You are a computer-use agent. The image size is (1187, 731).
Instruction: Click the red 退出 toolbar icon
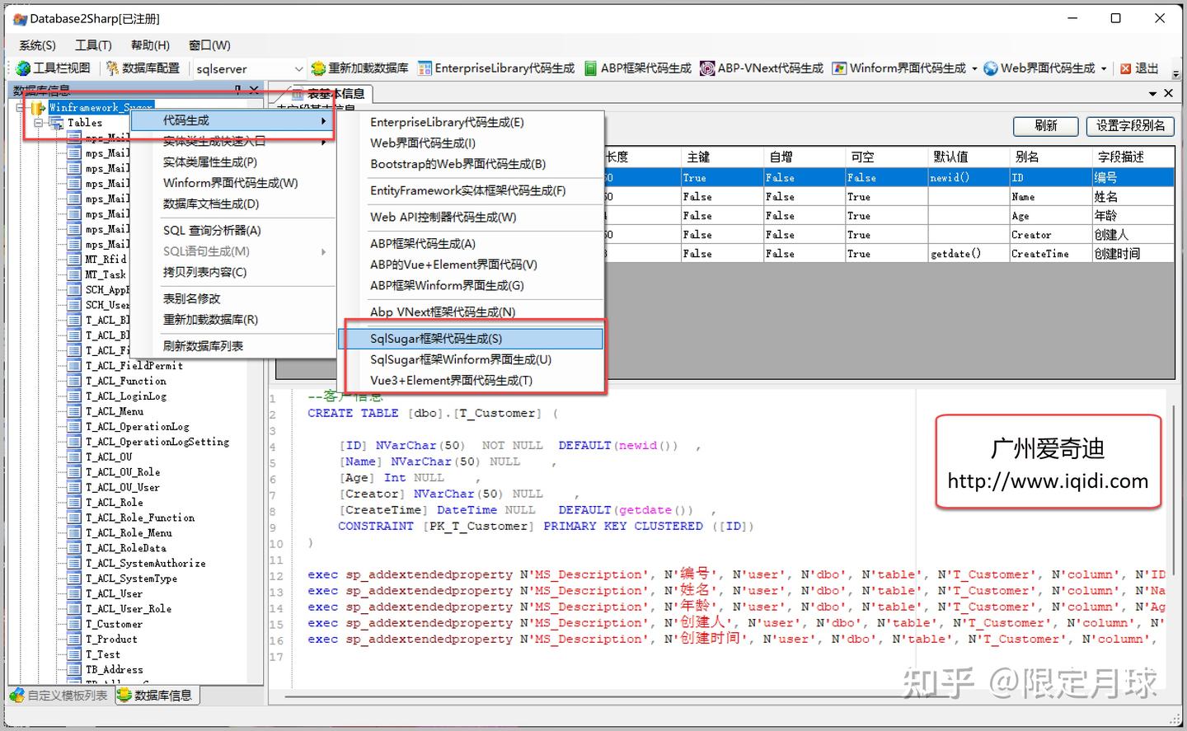1125,68
